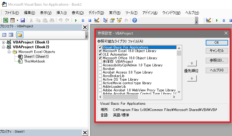Run the macro with green play icon
232x136 pixels.
pos(76,20)
